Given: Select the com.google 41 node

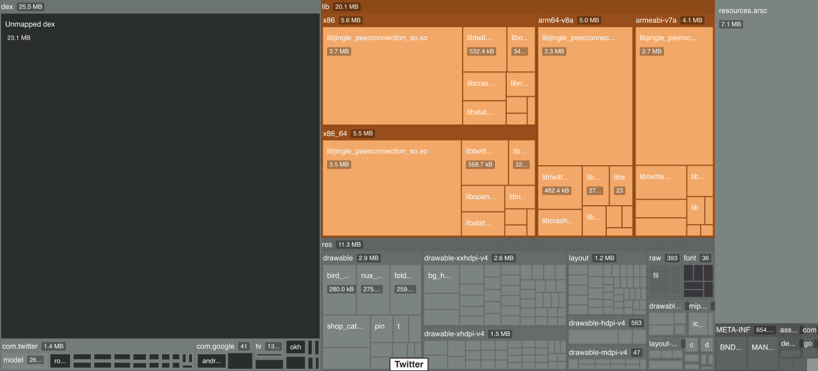Looking at the screenshot, I should (215, 346).
